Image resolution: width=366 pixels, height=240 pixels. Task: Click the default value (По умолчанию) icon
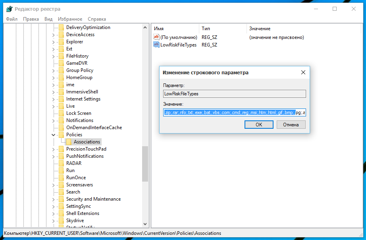[x=156, y=37]
